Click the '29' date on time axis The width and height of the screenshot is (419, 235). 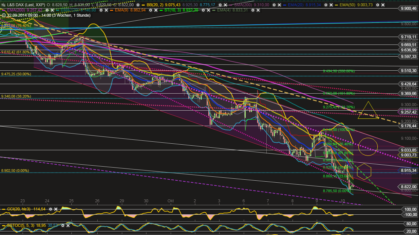[122, 201]
